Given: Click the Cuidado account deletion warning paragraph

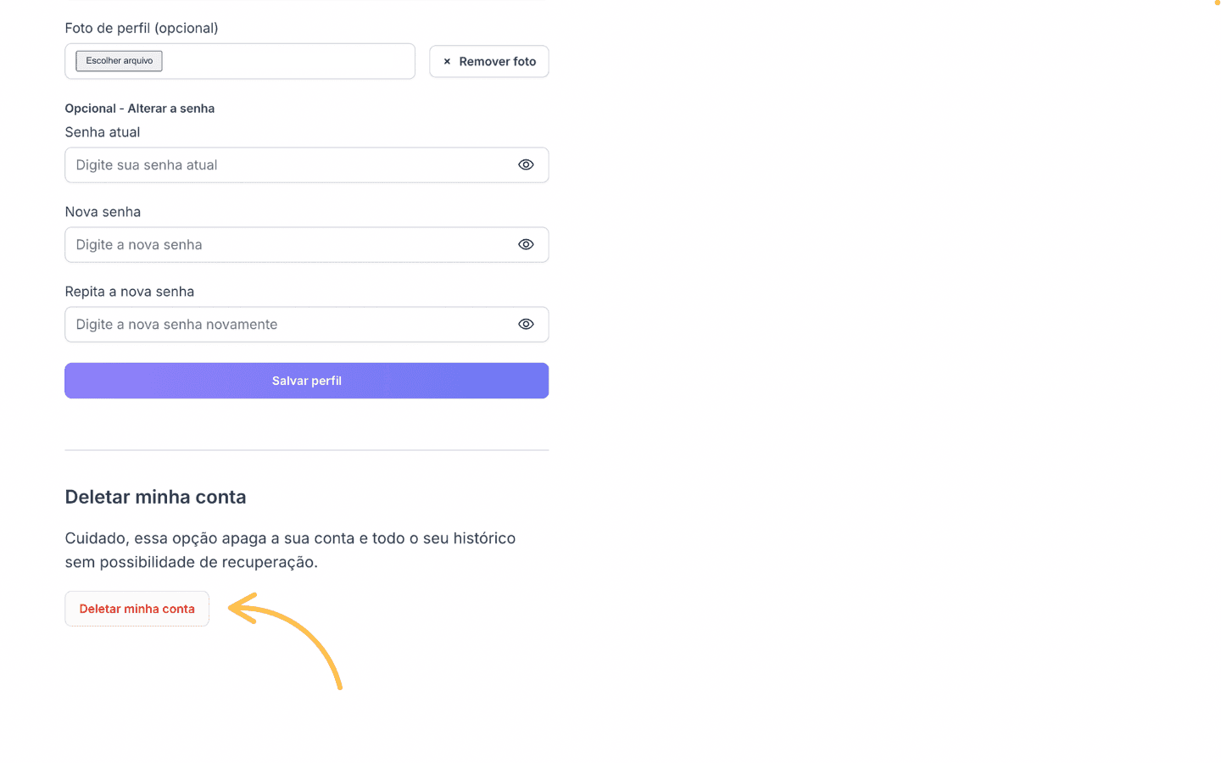Looking at the screenshot, I should point(290,550).
